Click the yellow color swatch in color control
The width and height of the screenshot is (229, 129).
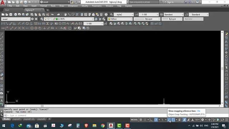pyautogui.click(x=109, y=19)
